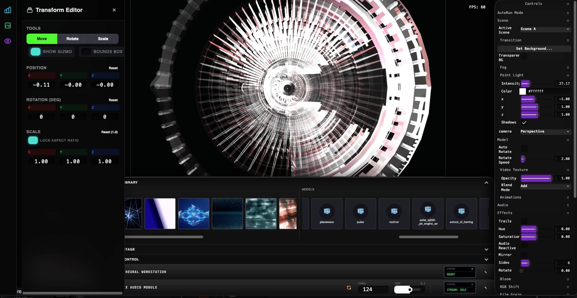This screenshot has height=298, width=577.
Task: Click the tempo sync refresh icon
Action: pyautogui.click(x=349, y=288)
